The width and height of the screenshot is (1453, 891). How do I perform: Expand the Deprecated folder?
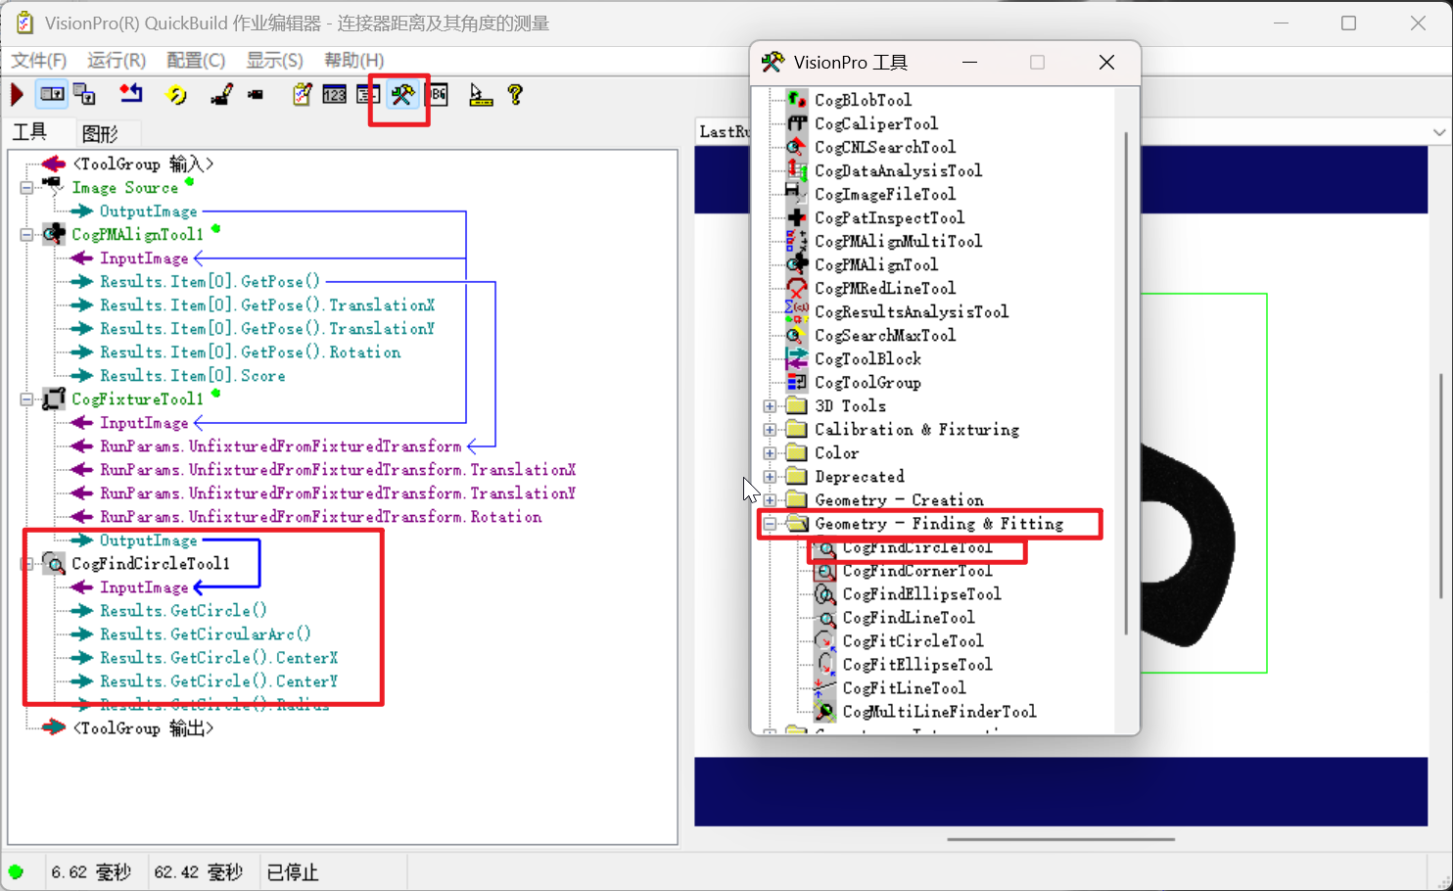click(x=771, y=477)
